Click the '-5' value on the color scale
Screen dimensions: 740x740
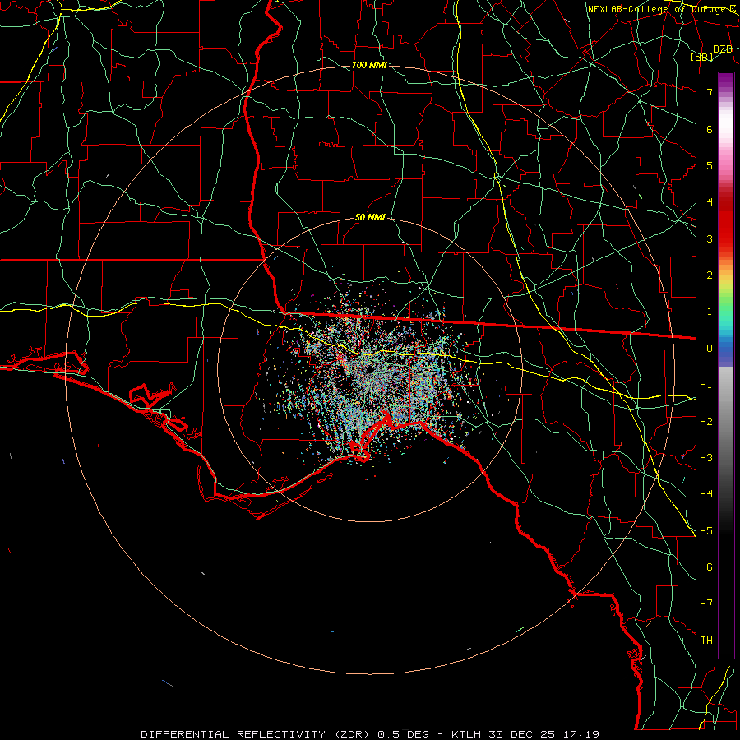click(x=706, y=531)
